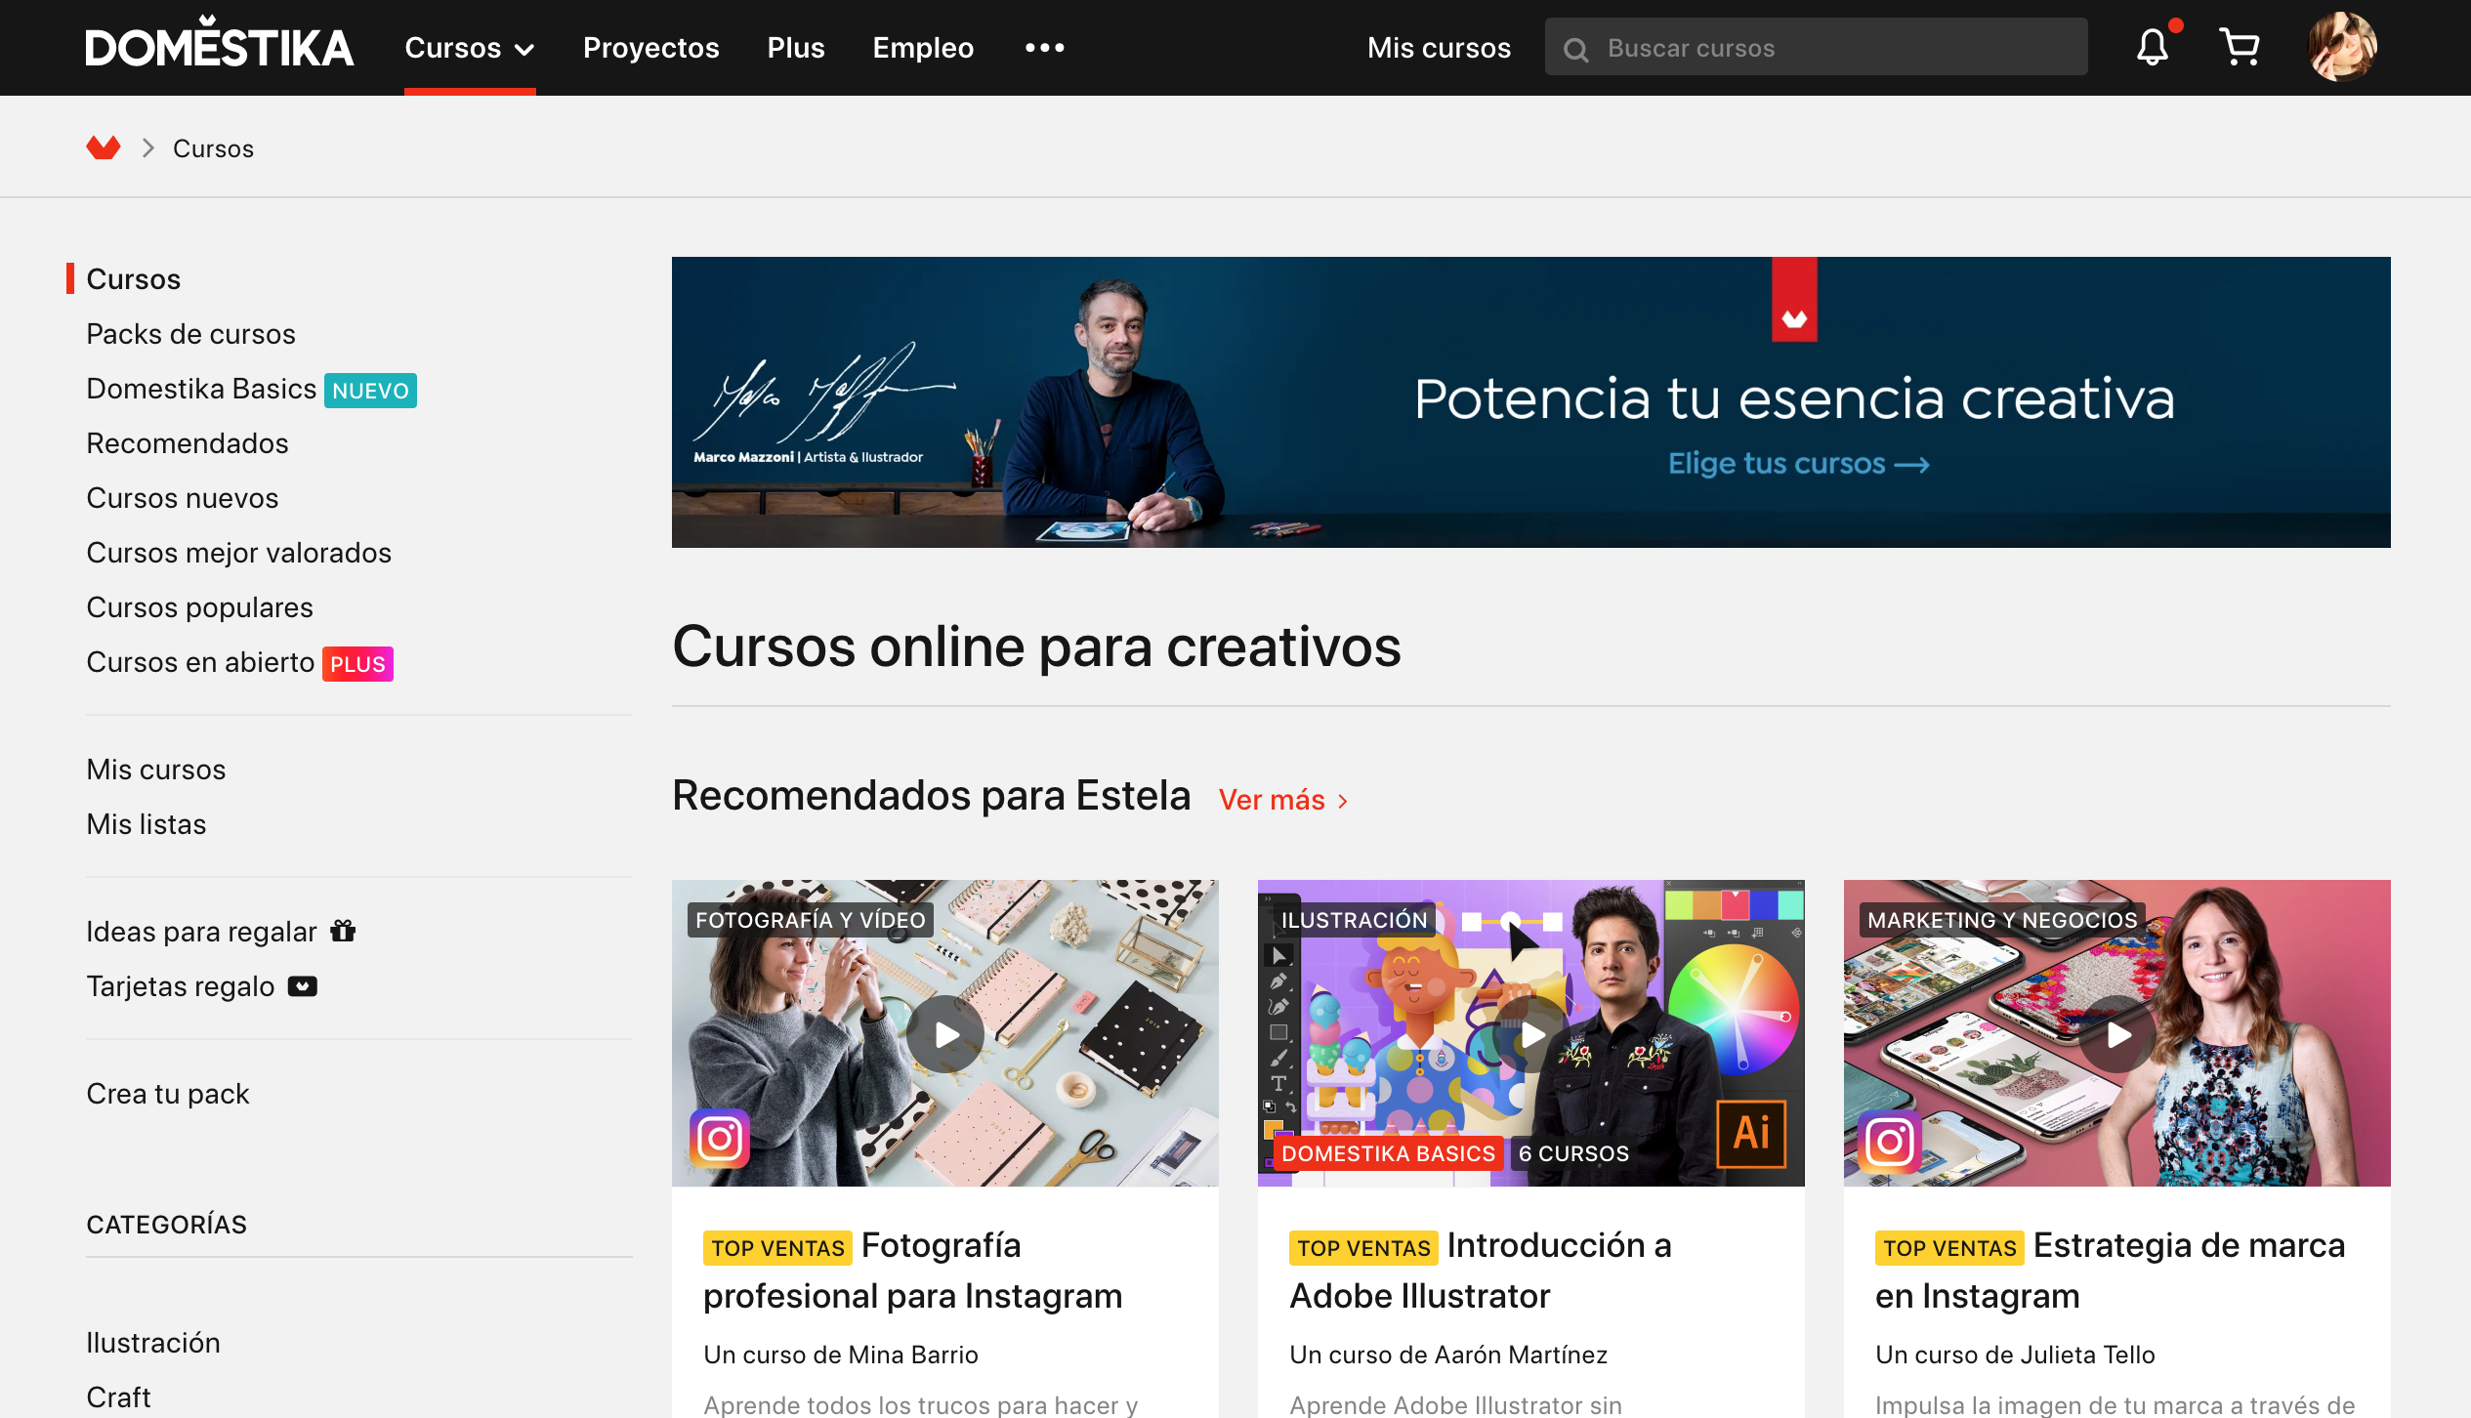Expand the Cursos dropdown in navbar
Screen dimensions: 2471x1418
[470, 48]
